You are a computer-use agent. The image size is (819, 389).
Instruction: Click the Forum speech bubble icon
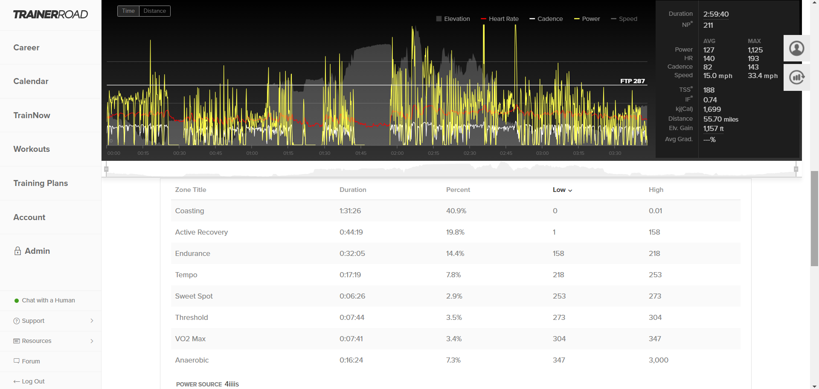(x=17, y=361)
